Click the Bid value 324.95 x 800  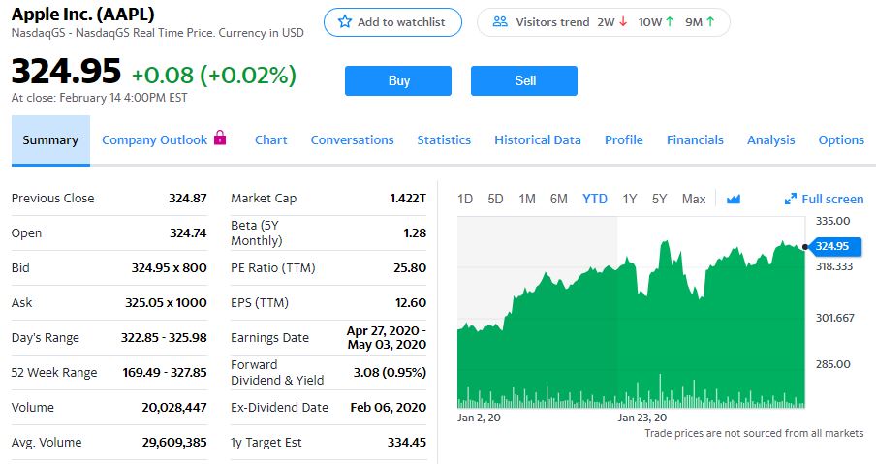[170, 268]
